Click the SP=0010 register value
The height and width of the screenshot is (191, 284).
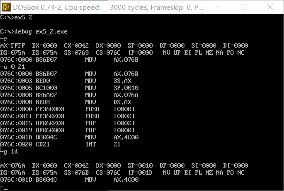(140, 165)
